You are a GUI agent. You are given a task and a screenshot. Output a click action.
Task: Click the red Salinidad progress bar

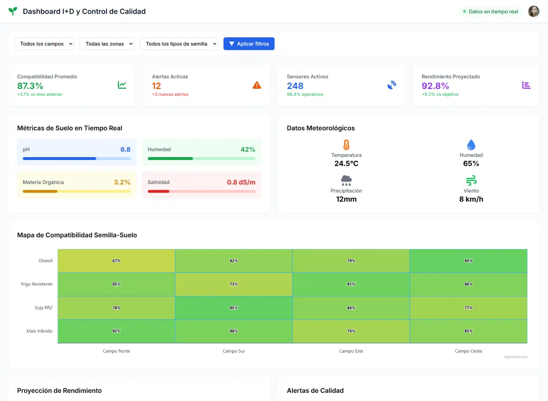202,191
